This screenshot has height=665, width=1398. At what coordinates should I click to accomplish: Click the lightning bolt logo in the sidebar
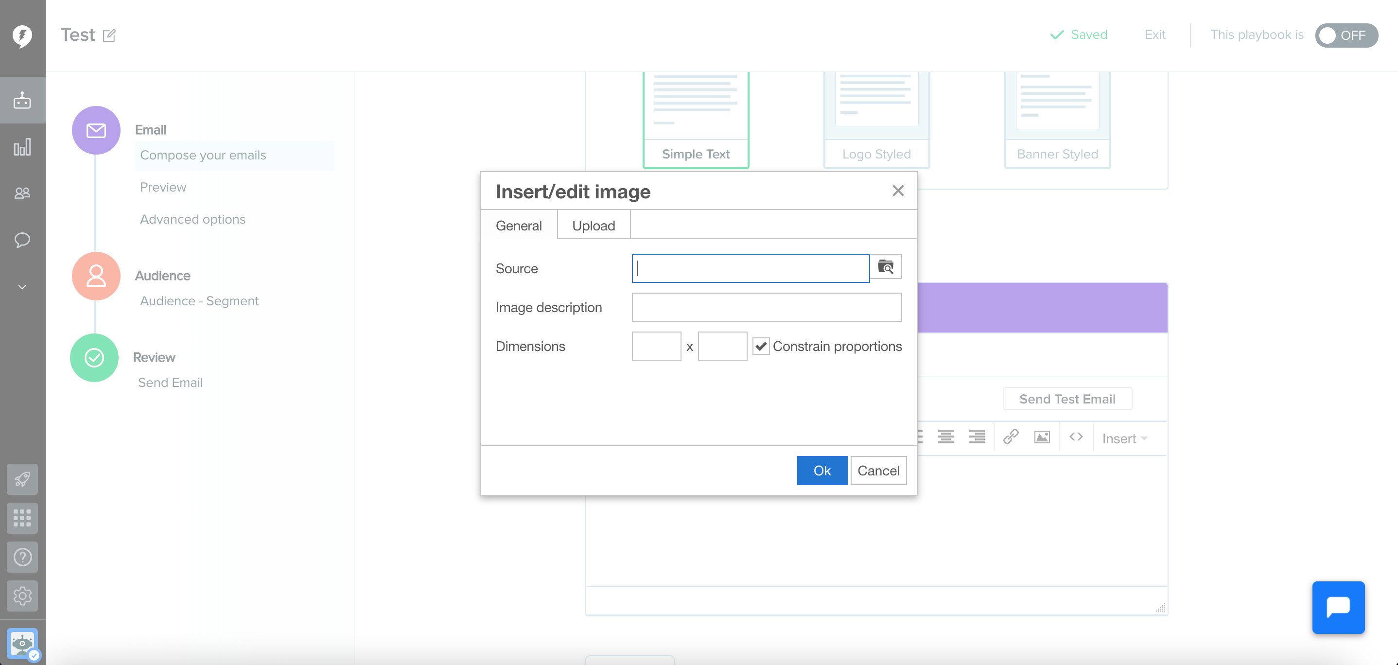[x=22, y=36]
